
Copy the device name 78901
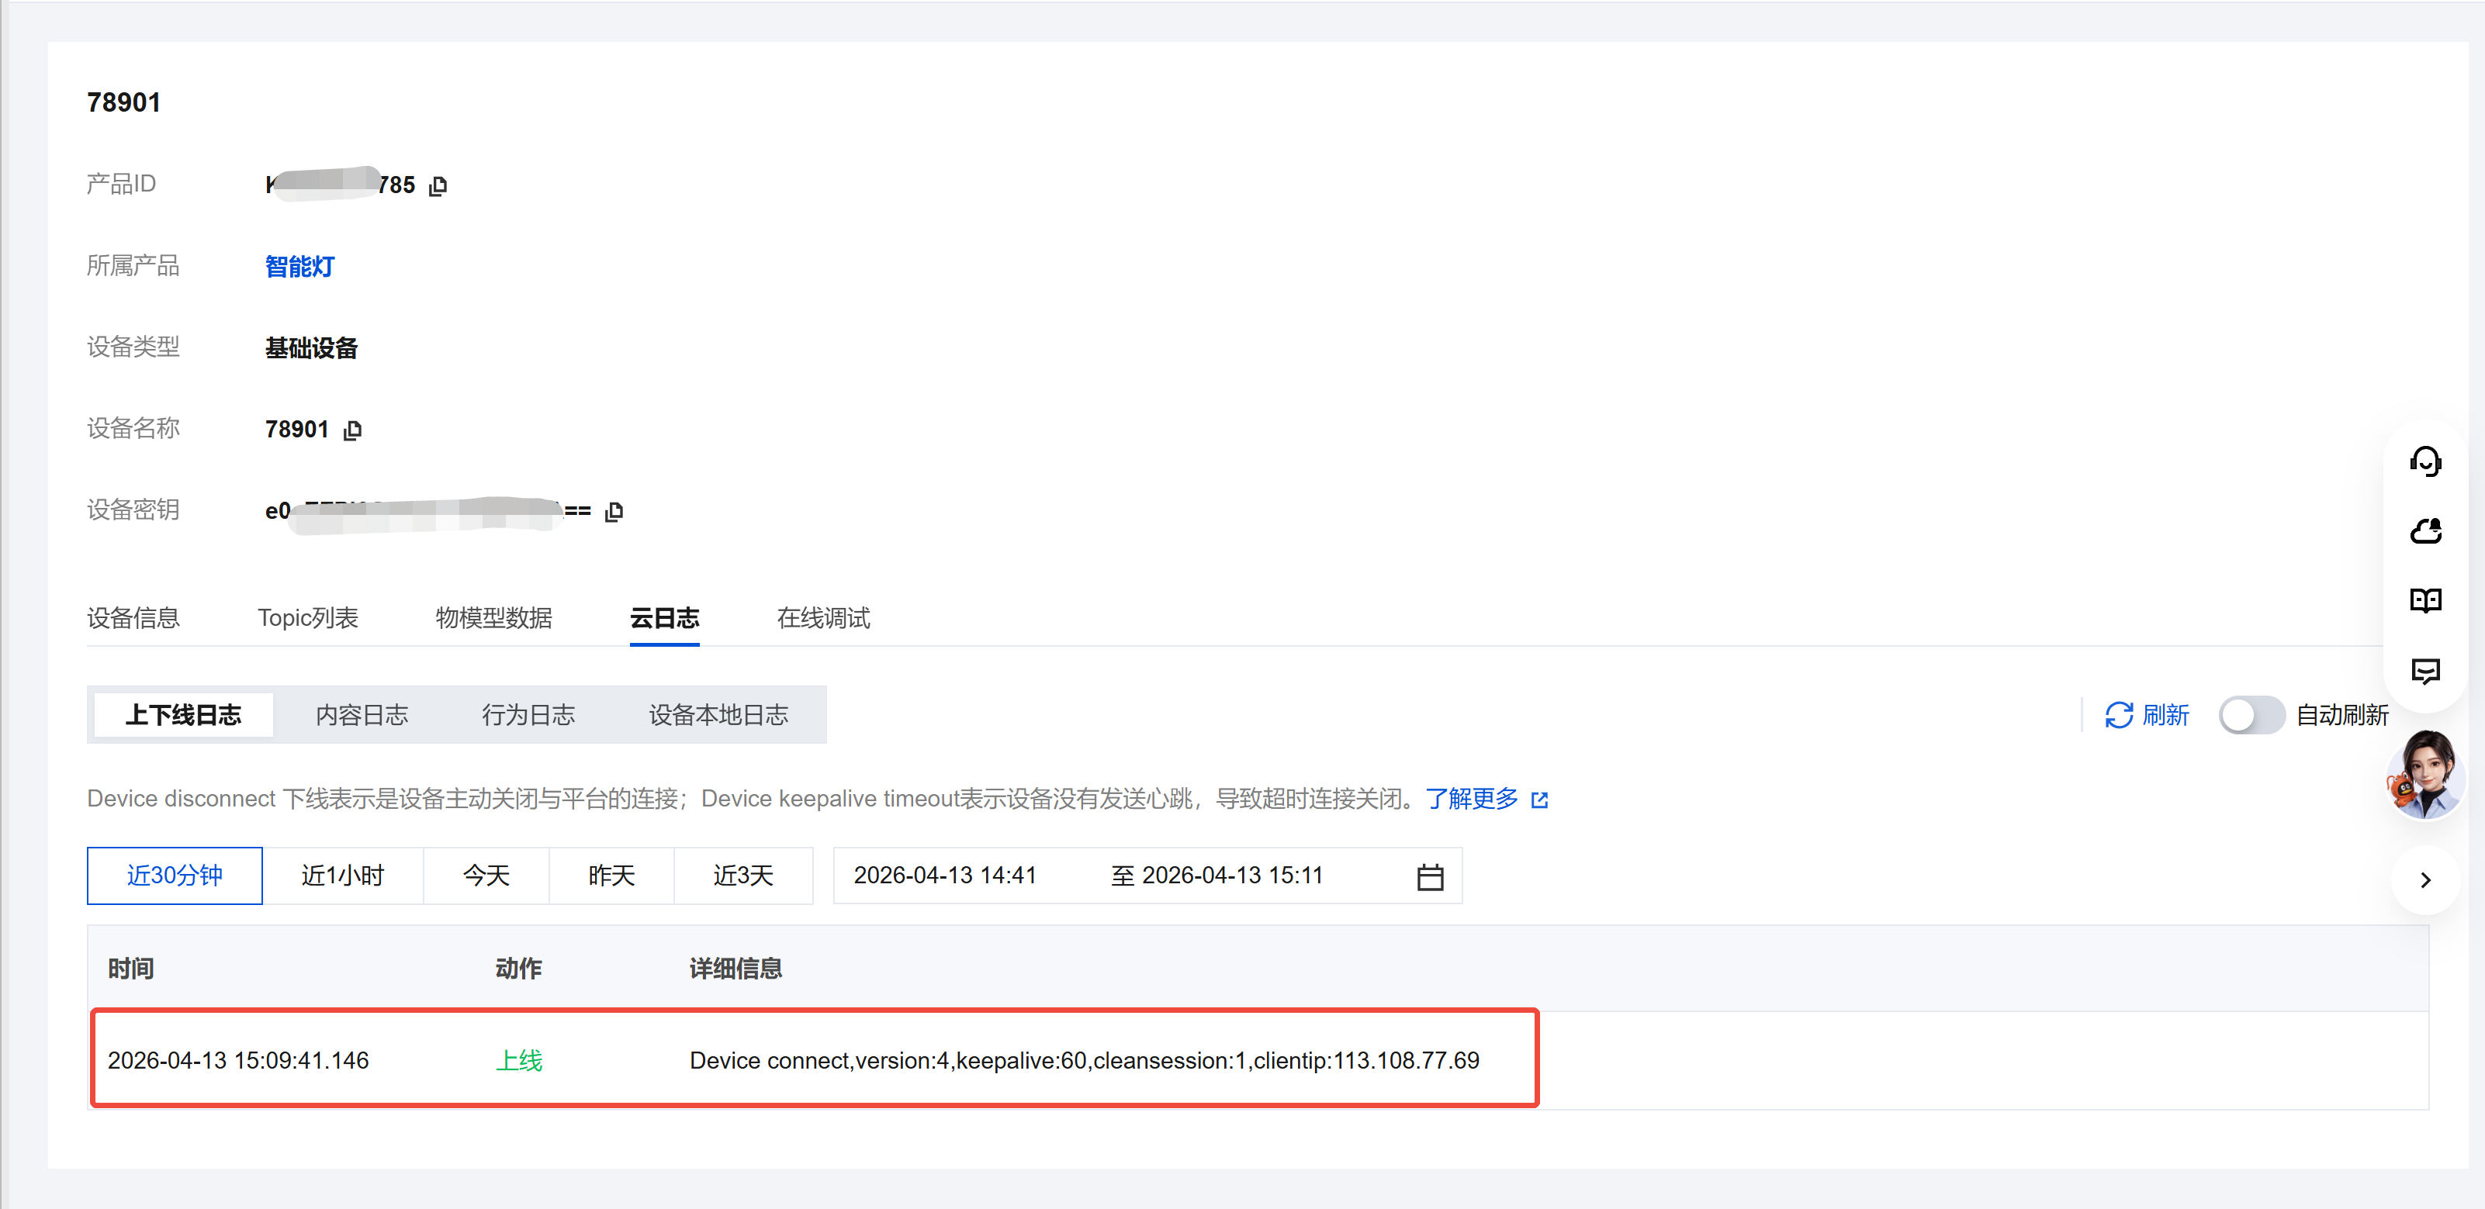coord(353,430)
